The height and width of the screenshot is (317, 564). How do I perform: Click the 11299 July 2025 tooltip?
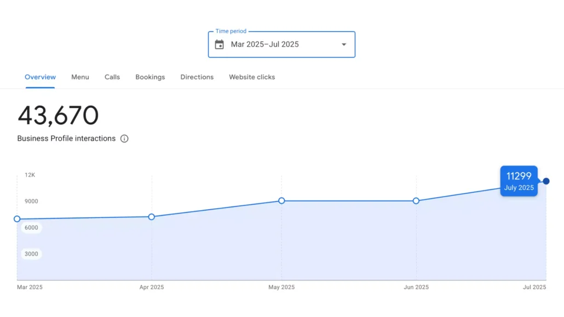[519, 181]
